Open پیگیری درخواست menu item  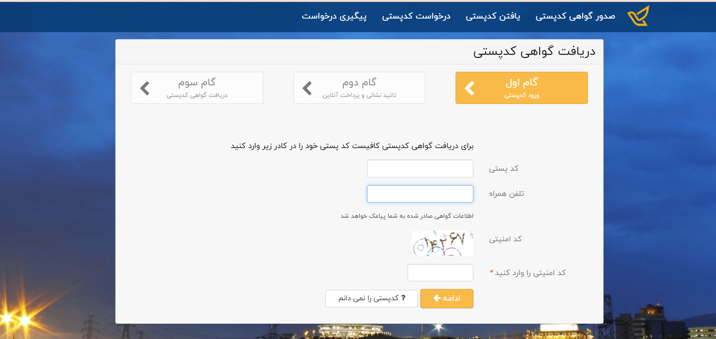pos(334,16)
